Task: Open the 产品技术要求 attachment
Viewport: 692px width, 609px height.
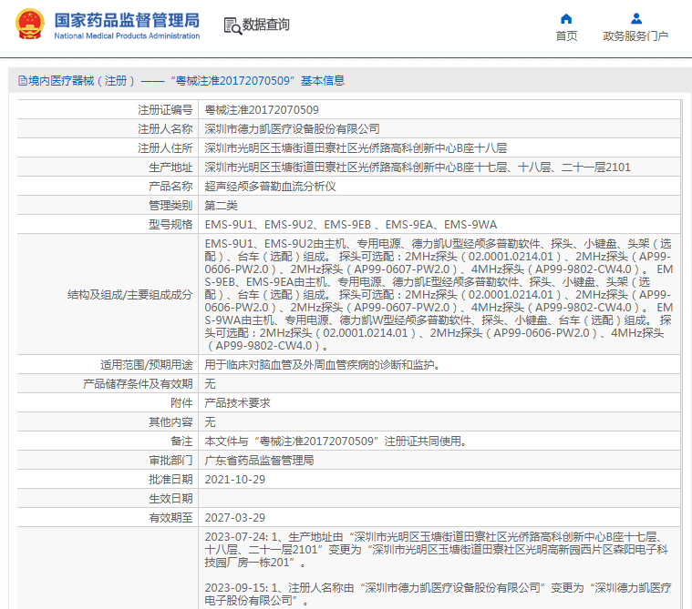Action: [x=237, y=402]
